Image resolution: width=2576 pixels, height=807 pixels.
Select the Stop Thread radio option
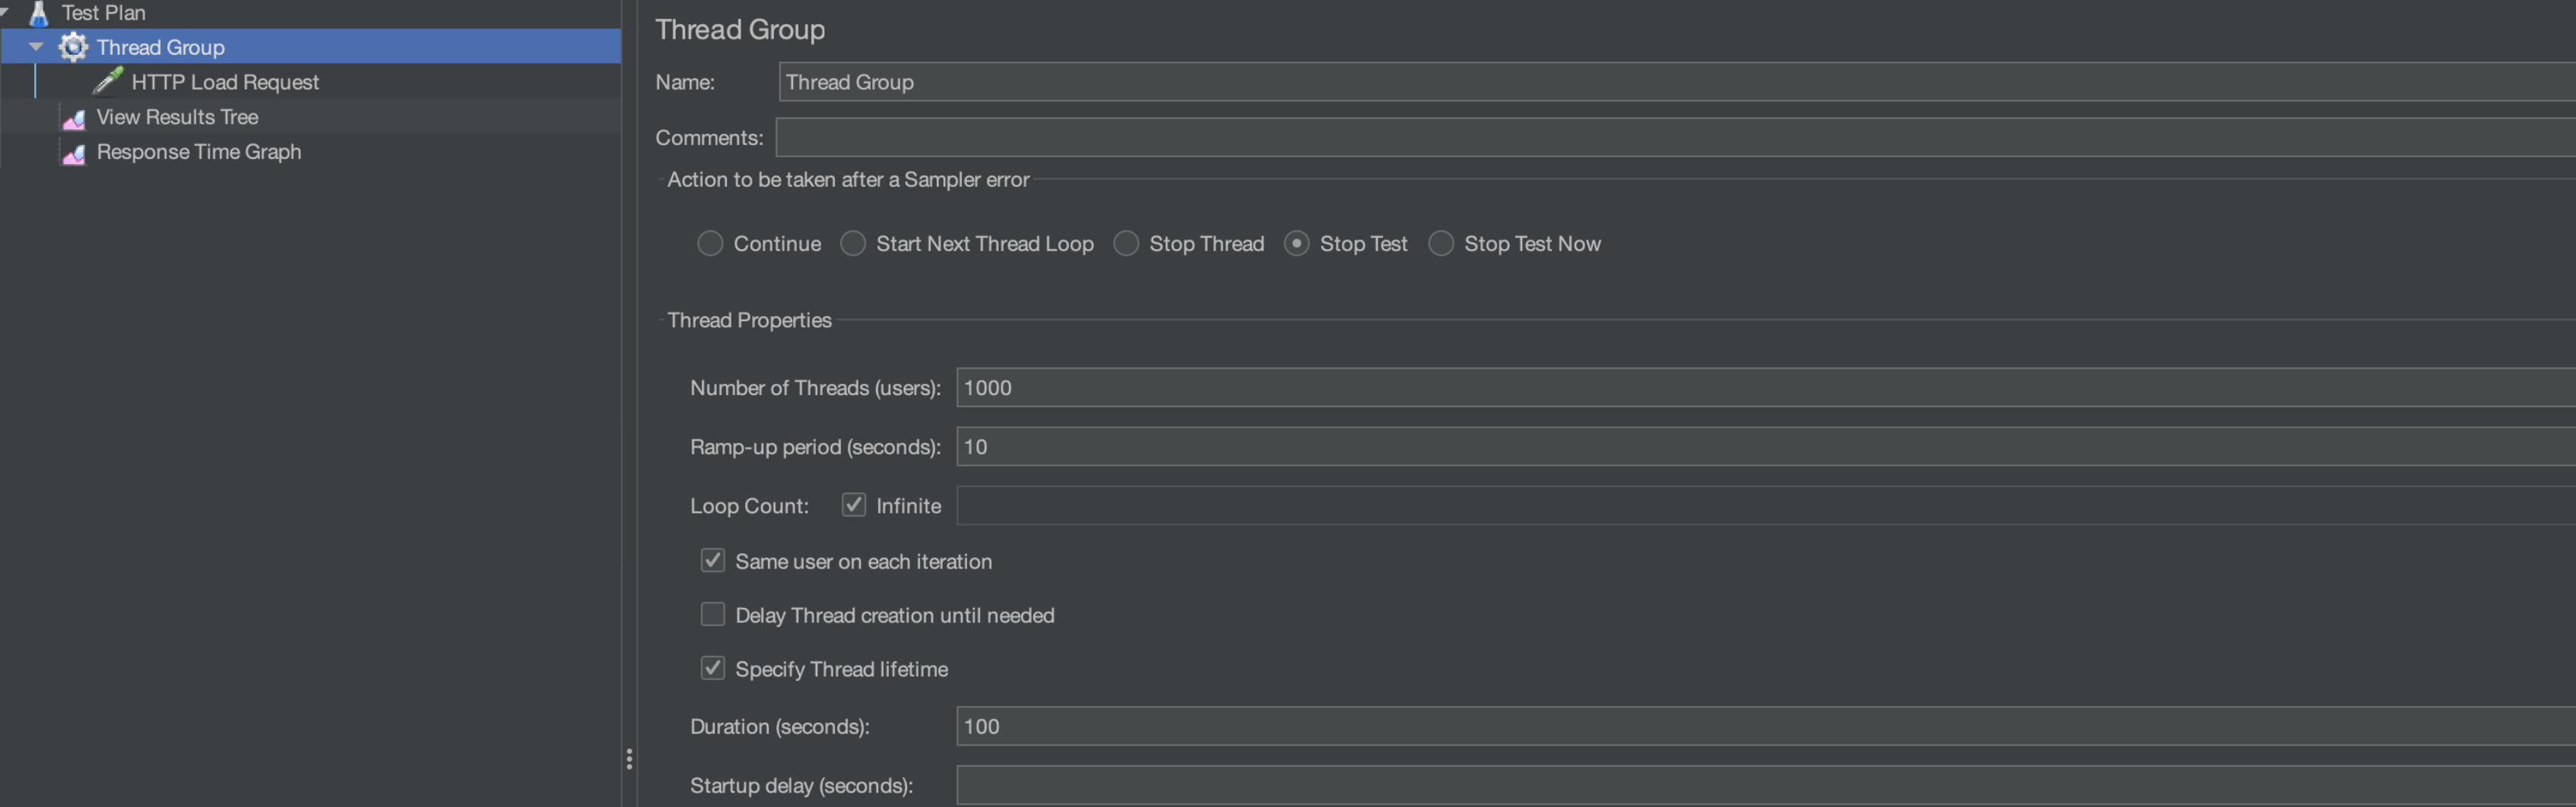point(1126,244)
